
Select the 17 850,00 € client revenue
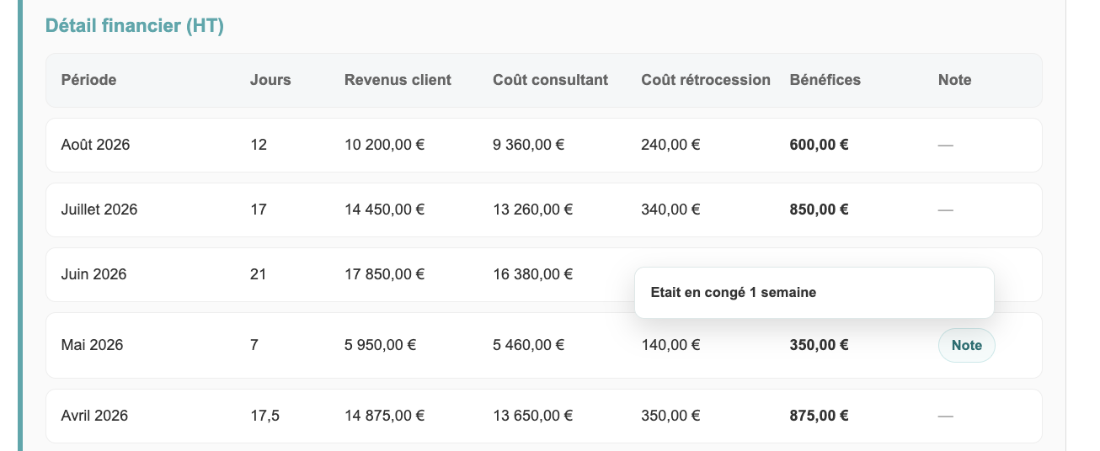coord(384,274)
